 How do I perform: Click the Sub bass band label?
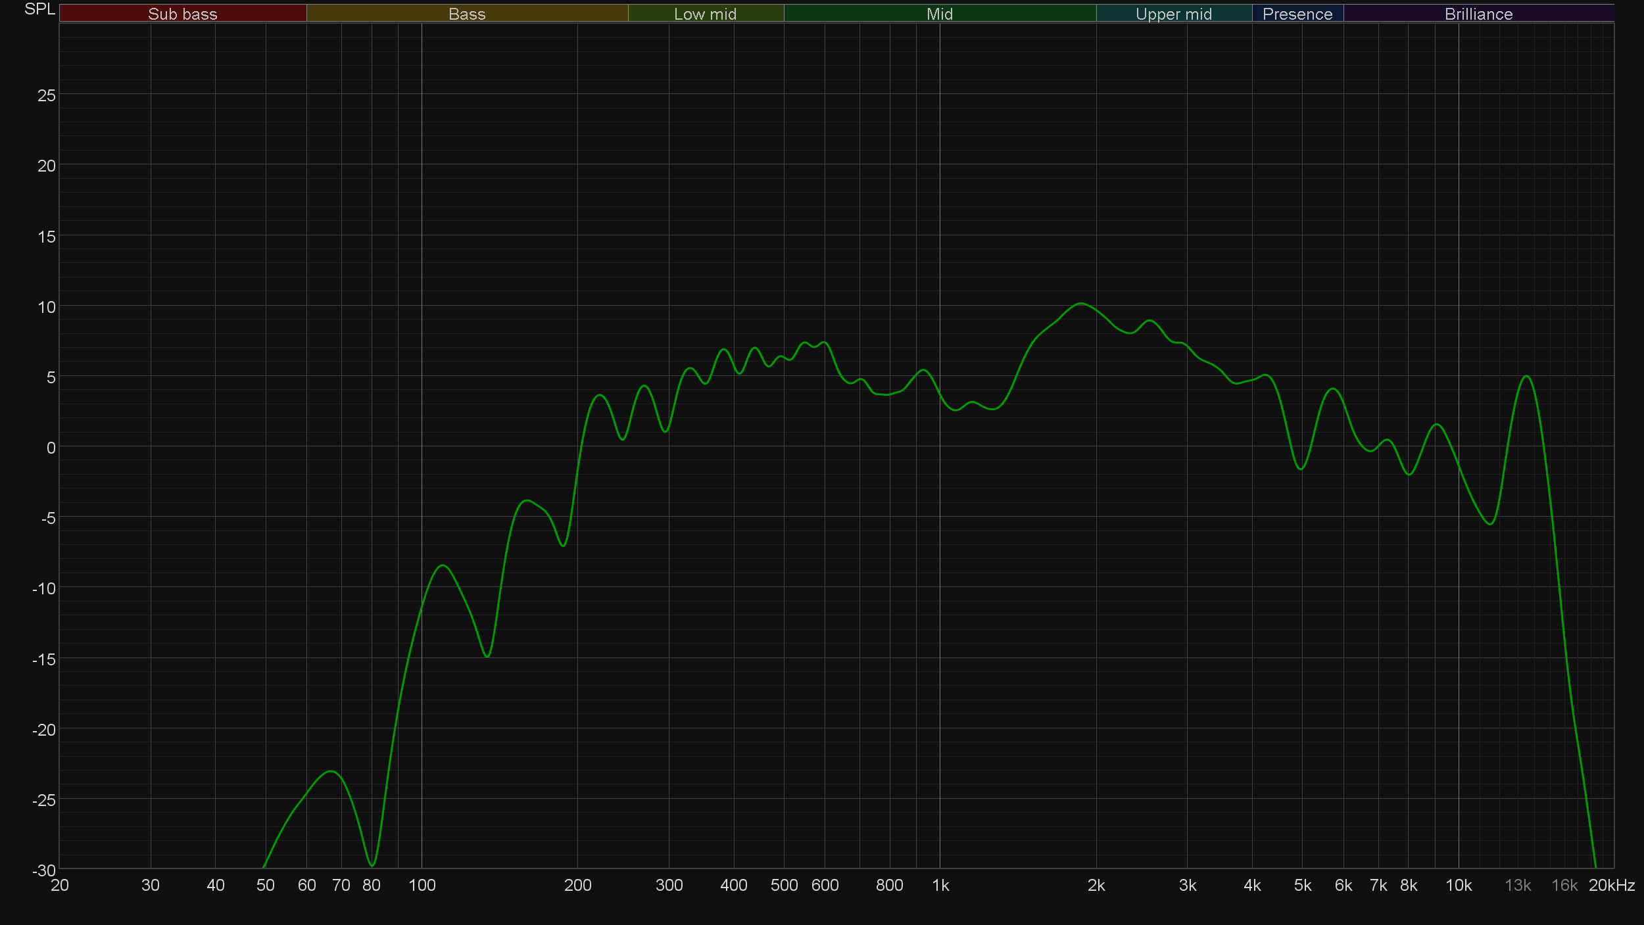182,14
